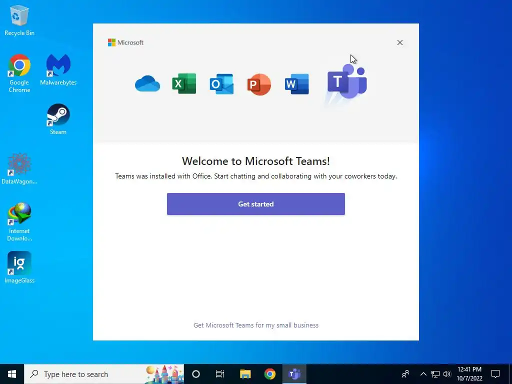Click Get started button
This screenshot has height=384, width=512.
pyautogui.click(x=256, y=204)
